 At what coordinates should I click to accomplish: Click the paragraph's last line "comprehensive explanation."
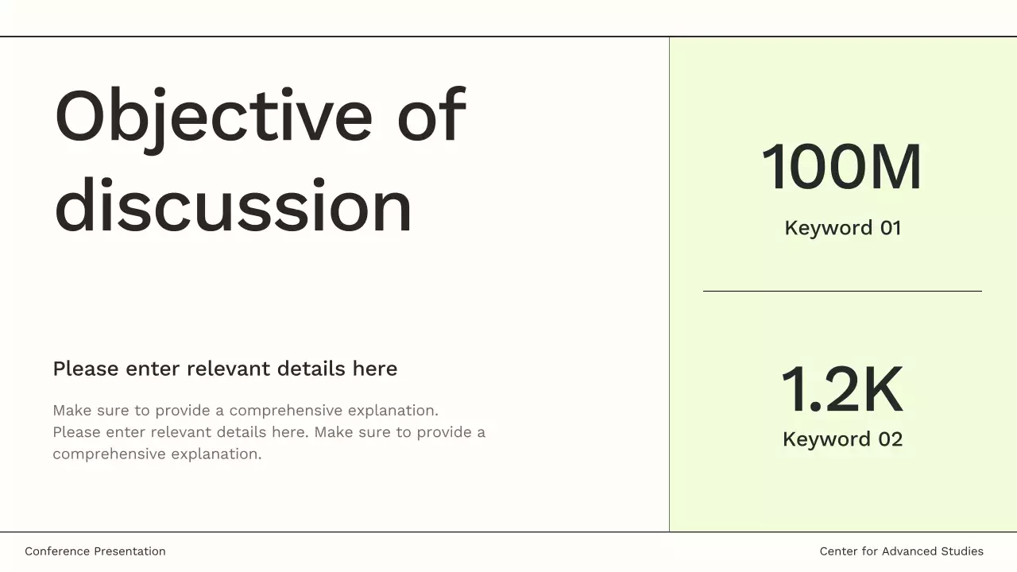coord(157,454)
